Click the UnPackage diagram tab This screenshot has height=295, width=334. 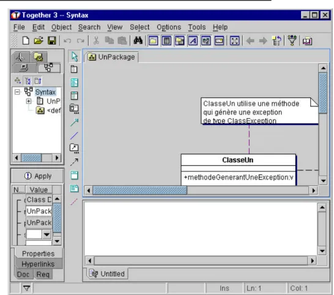pyautogui.click(x=111, y=57)
